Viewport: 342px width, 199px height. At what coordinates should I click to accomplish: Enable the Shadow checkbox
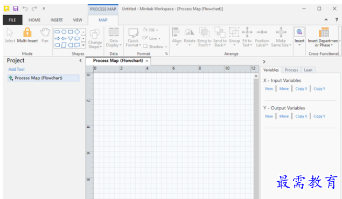click(145, 46)
